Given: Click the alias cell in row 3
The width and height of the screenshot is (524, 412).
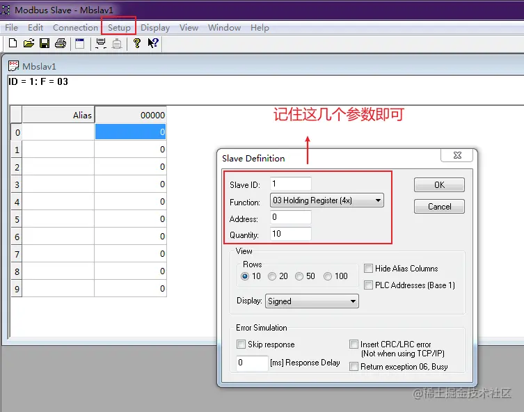Looking at the screenshot, I should (x=58, y=184).
